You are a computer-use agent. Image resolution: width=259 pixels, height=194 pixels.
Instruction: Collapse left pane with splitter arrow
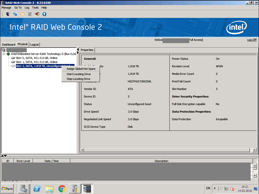(x=78, y=49)
